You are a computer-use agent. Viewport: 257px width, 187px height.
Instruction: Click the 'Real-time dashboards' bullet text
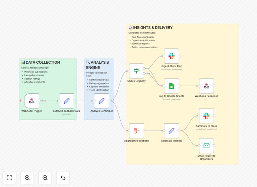[143, 37]
